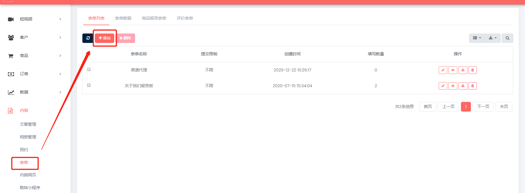Click the 提交限制 column header

(x=209, y=54)
